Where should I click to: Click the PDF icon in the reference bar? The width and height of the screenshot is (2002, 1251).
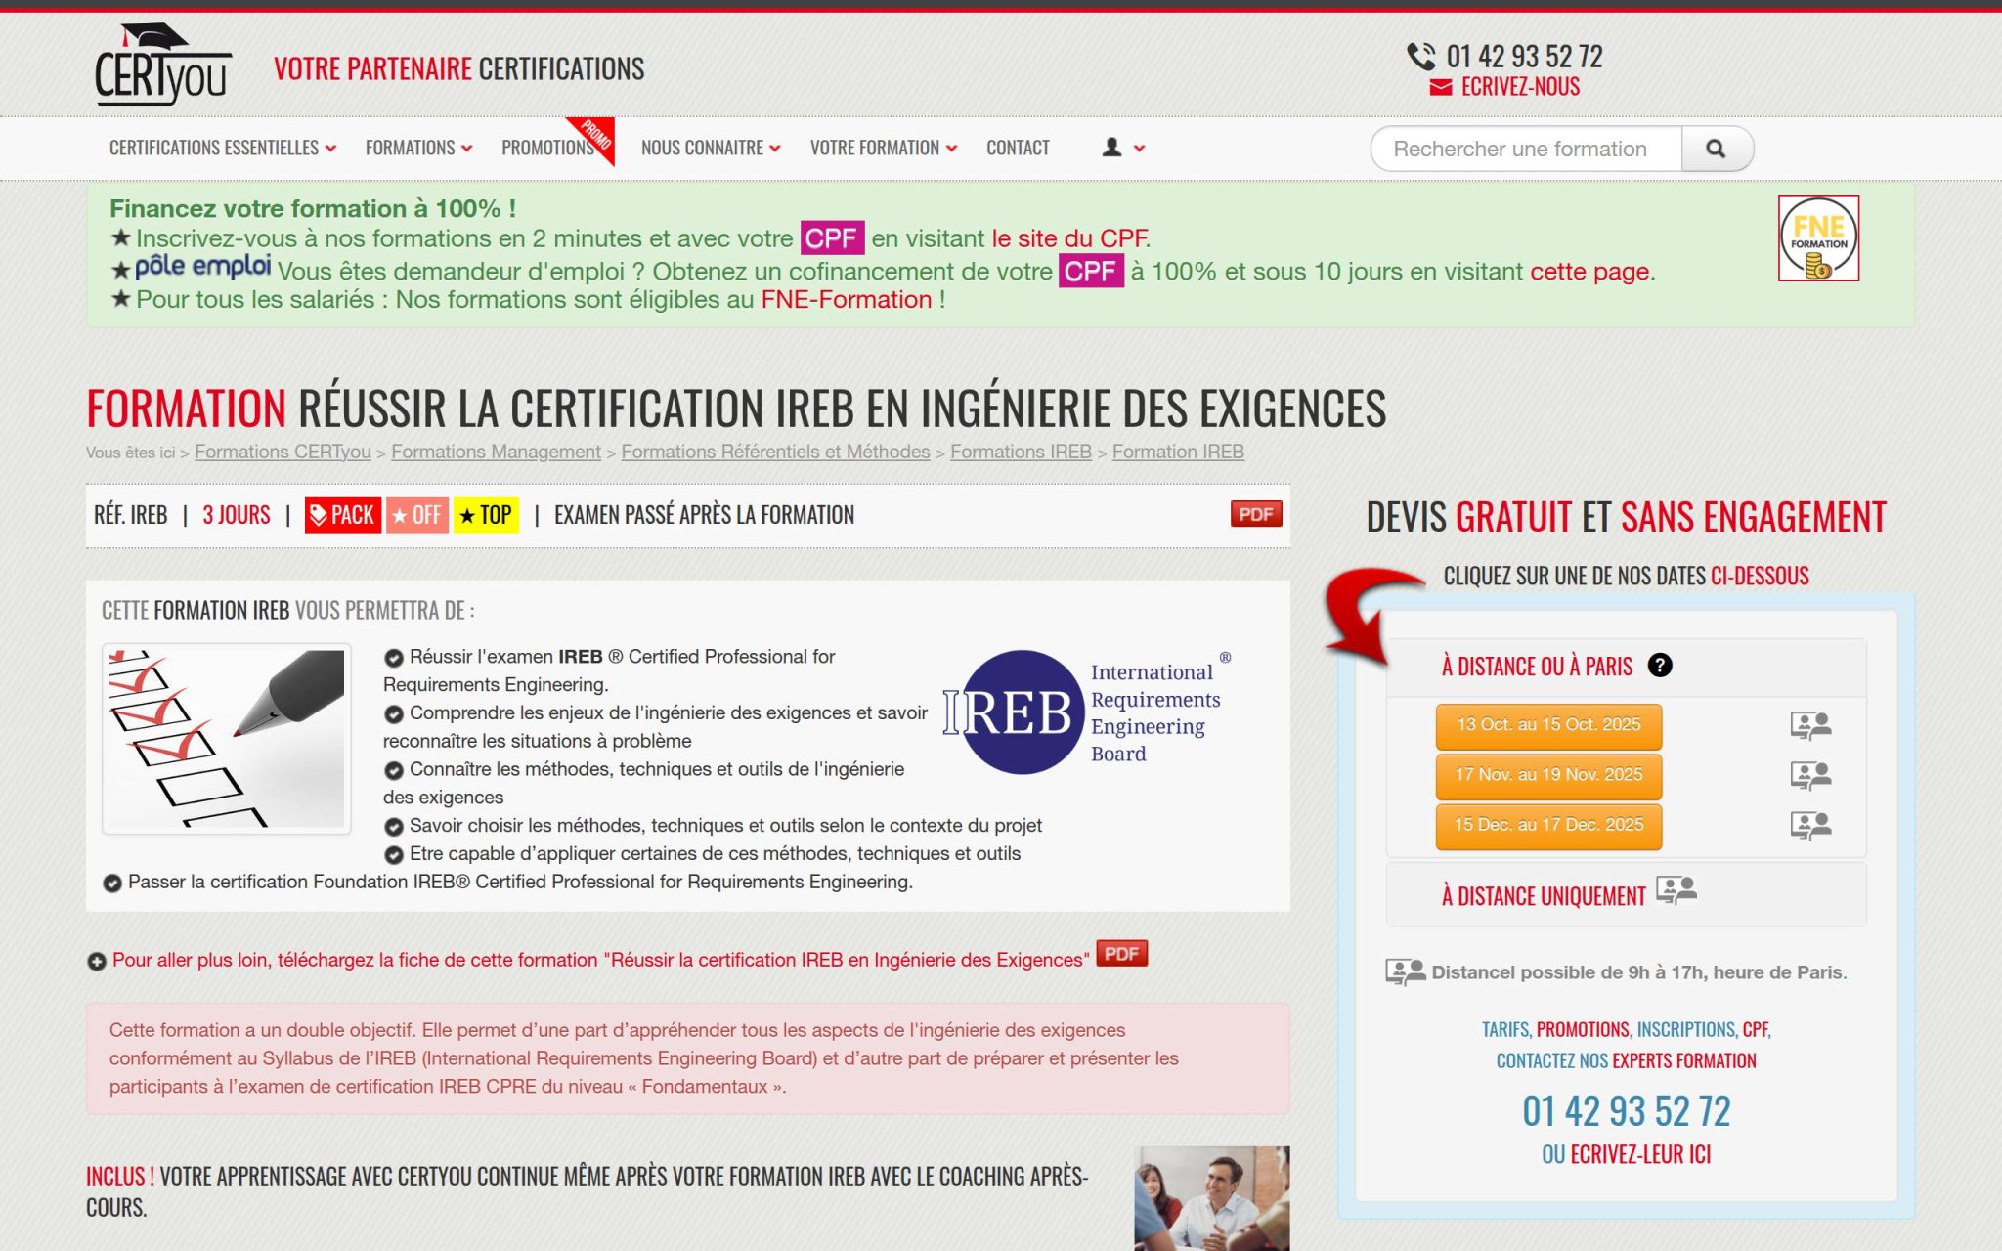1256,514
